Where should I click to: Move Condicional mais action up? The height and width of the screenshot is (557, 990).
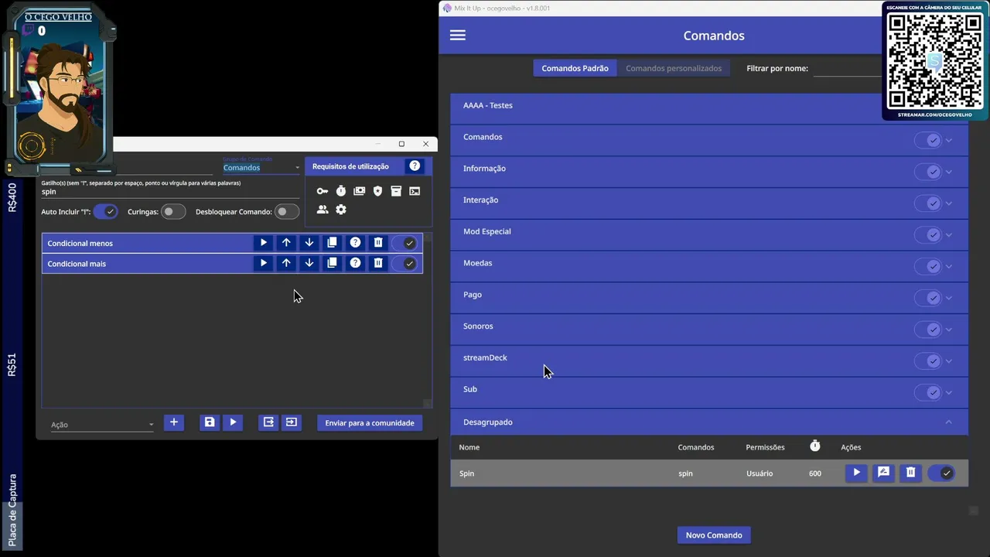pos(286,263)
